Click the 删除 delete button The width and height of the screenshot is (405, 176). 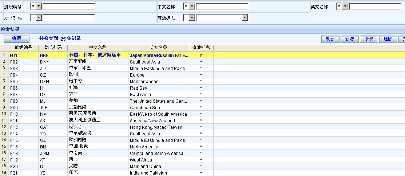coord(388,39)
